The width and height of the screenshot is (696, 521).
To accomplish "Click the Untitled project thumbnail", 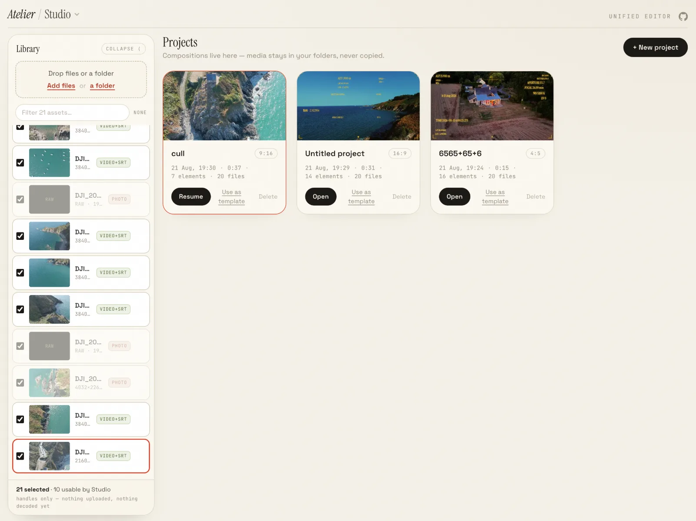I will point(358,106).
